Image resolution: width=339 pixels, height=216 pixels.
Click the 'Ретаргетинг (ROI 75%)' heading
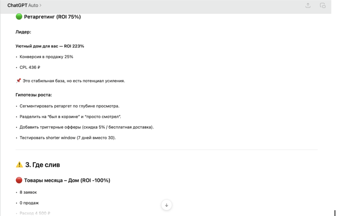52,17
